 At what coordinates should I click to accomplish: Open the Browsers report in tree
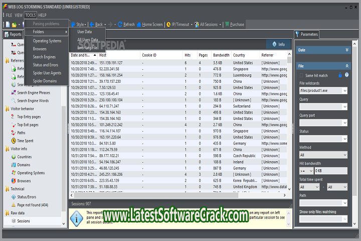[24, 181]
